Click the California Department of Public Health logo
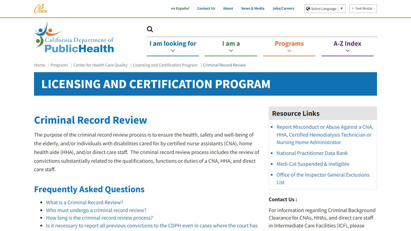The image size is (411, 231). pyautogui.click(x=74, y=37)
